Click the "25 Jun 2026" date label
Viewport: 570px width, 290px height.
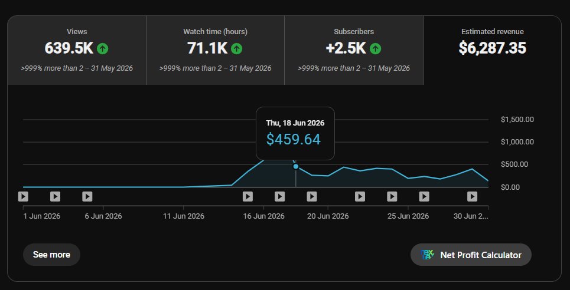point(408,216)
